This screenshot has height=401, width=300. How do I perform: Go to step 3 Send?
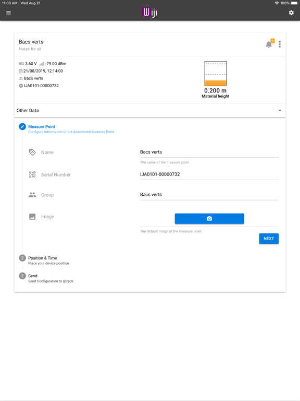[46, 278]
